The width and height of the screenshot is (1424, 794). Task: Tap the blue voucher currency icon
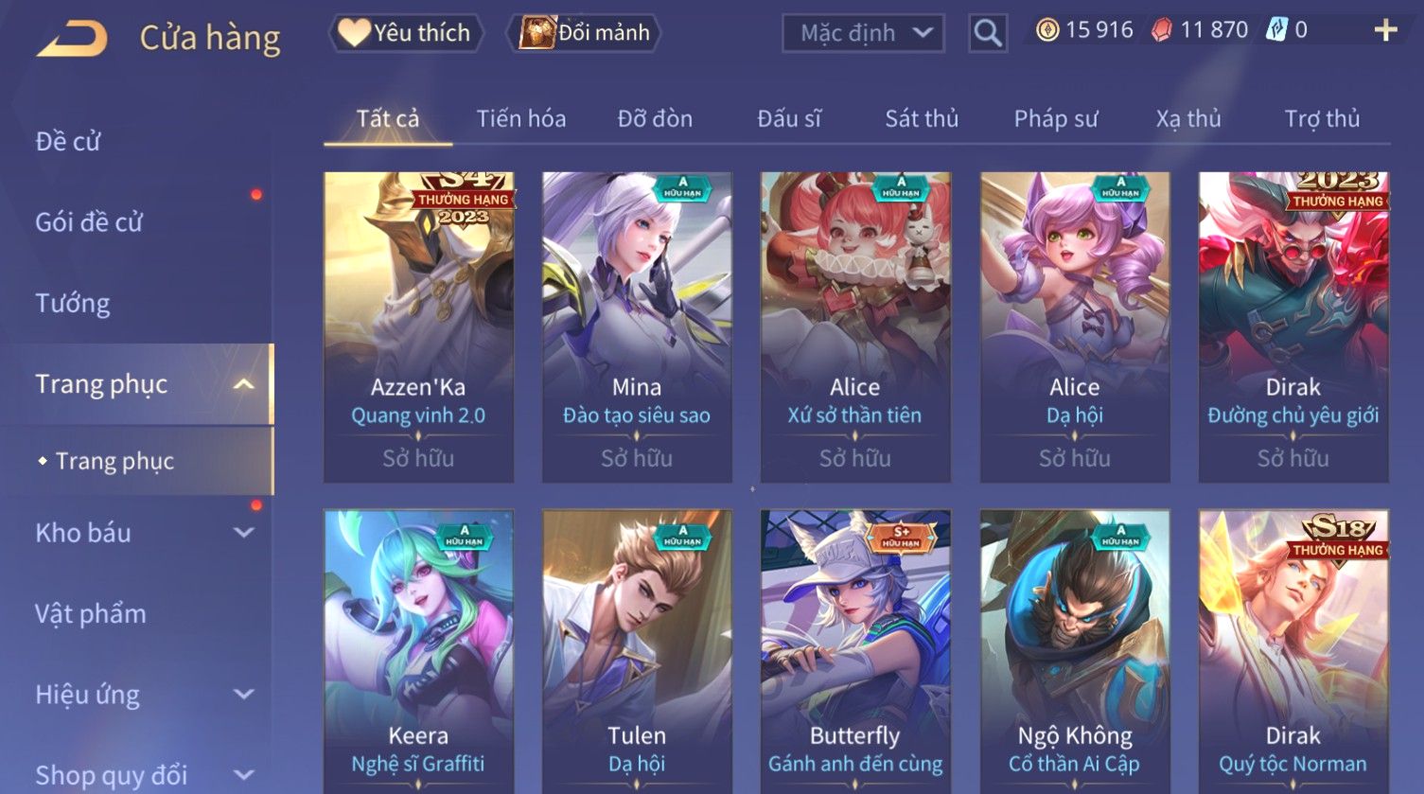click(1276, 30)
